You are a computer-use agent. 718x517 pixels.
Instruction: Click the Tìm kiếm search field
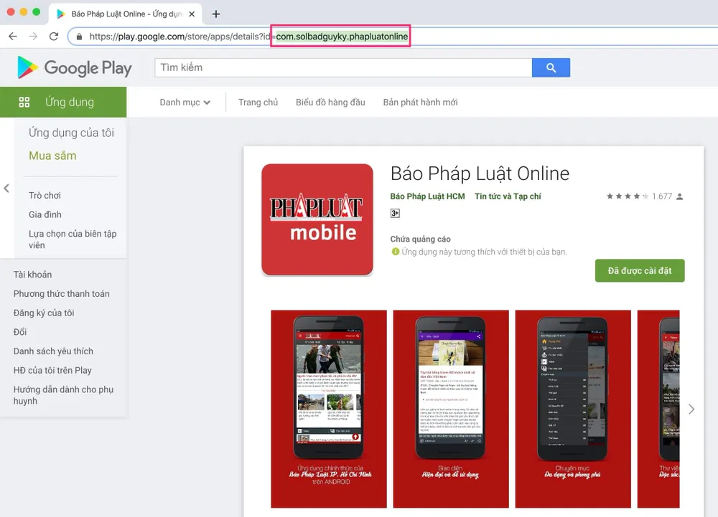coord(343,67)
